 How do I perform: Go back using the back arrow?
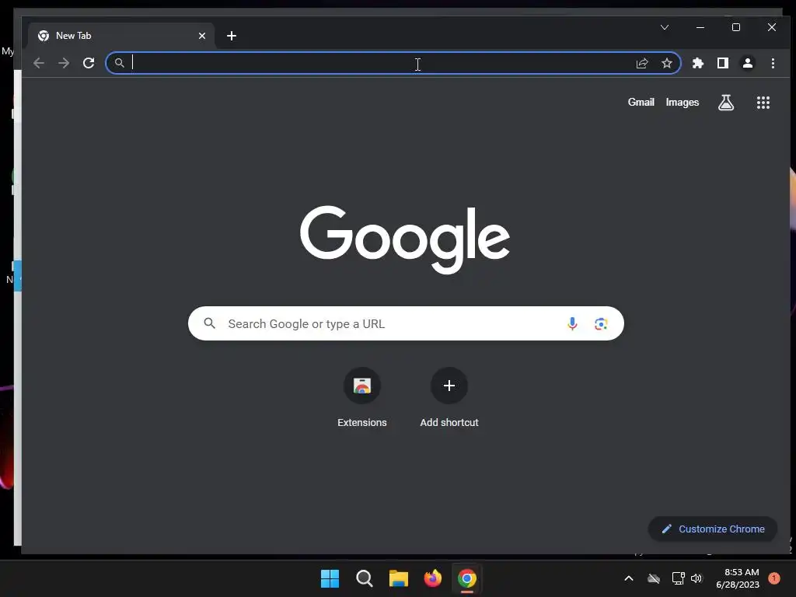tap(39, 63)
